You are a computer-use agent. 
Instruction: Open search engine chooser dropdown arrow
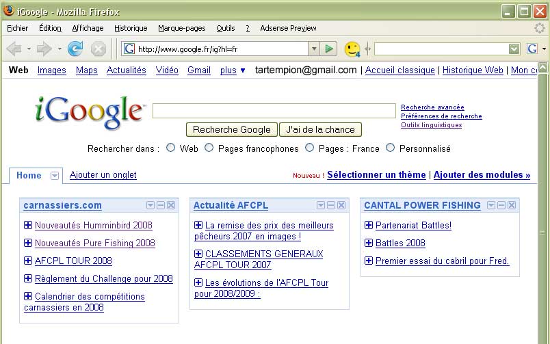pos(544,49)
